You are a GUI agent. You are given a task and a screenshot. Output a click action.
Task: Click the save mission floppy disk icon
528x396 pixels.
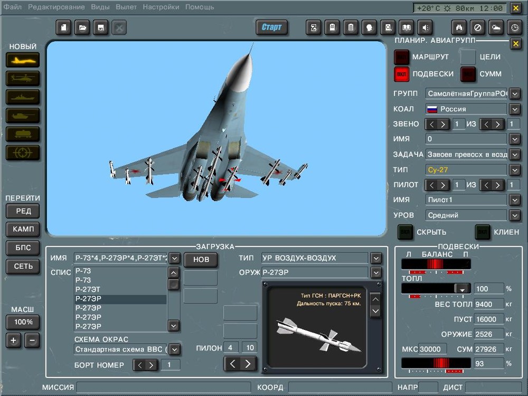[100, 27]
